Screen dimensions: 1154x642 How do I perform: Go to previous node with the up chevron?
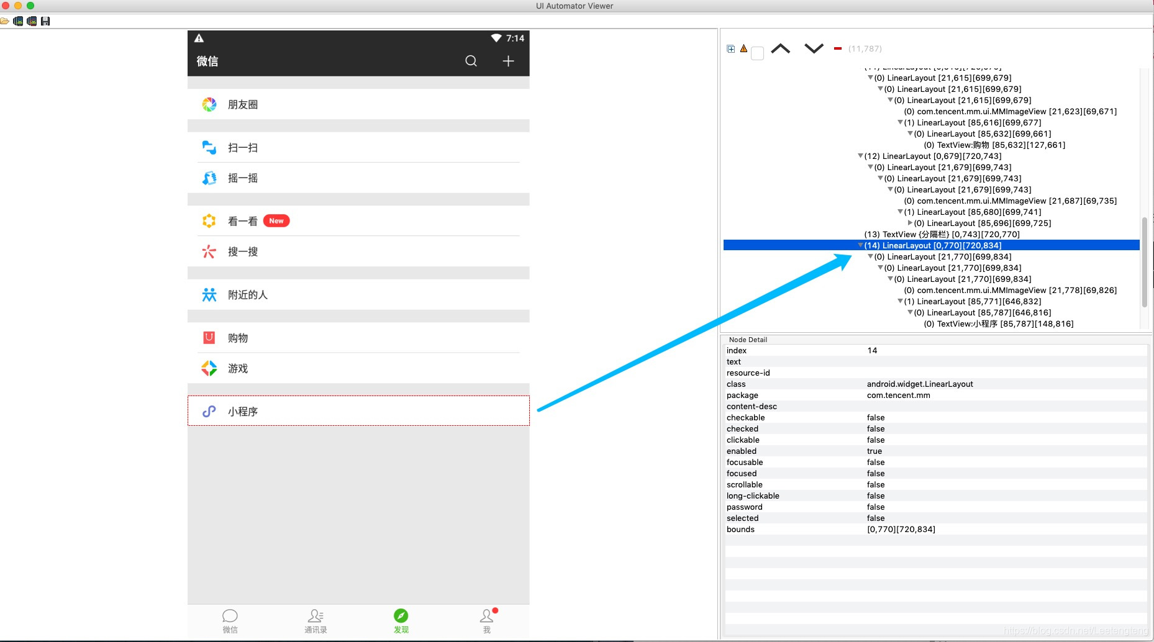pyautogui.click(x=781, y=48)
